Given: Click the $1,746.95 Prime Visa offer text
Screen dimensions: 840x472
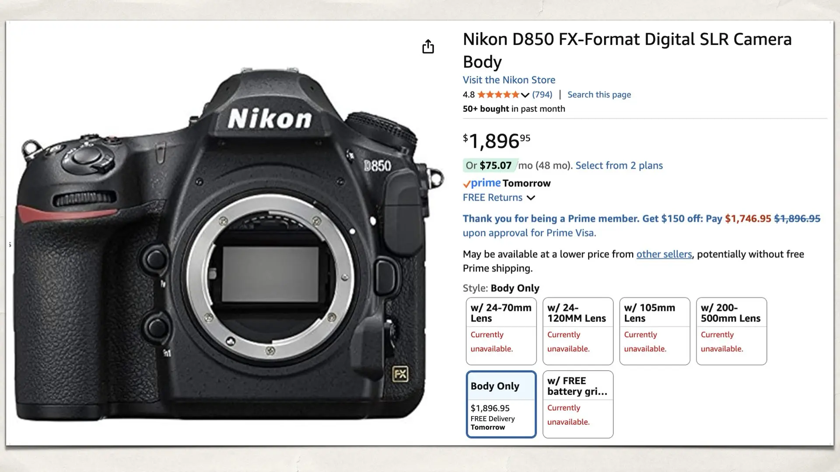Looking at the screenshot, I should 749,219.
